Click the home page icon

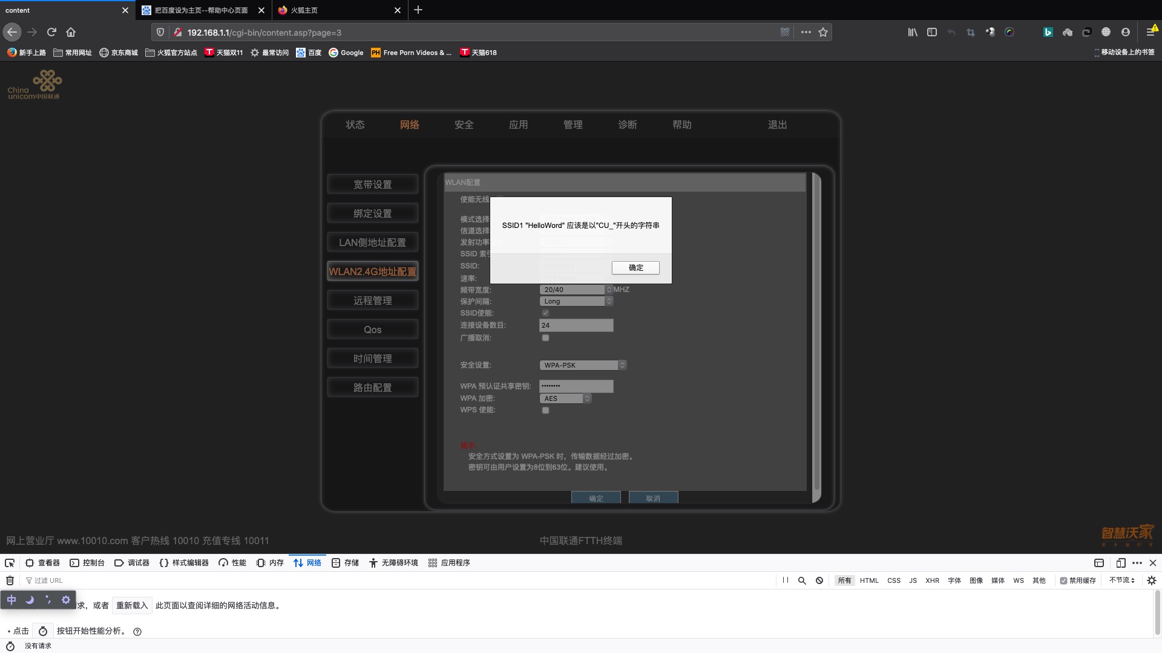click(x=71, y=32)
